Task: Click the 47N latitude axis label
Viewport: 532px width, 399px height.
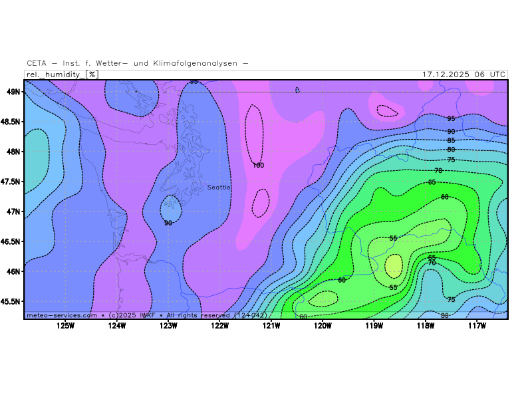Action: click(x=13, y=211)
